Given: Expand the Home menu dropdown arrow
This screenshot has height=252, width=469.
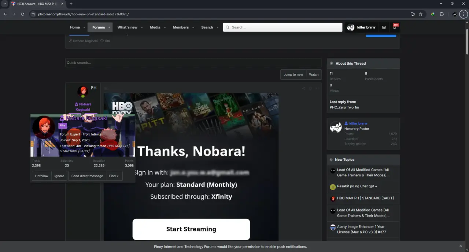Looking at the screenshot, I should 84,28.
